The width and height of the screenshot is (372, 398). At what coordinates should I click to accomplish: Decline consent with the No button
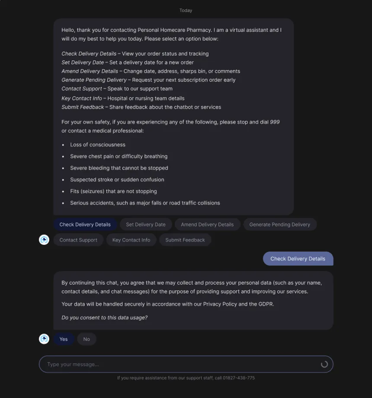87,339
